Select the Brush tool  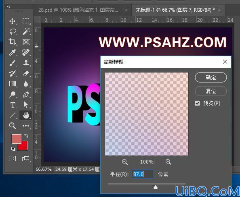(x=13, y=63)
